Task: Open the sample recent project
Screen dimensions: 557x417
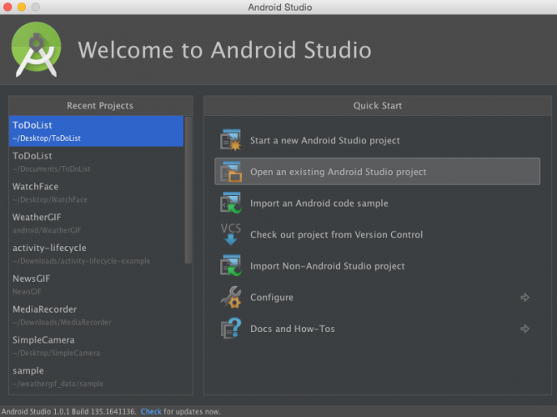Action: point(96,376)
